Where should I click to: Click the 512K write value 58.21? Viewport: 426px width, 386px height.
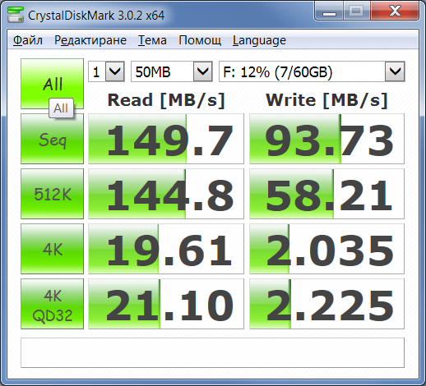pos(326,194)
